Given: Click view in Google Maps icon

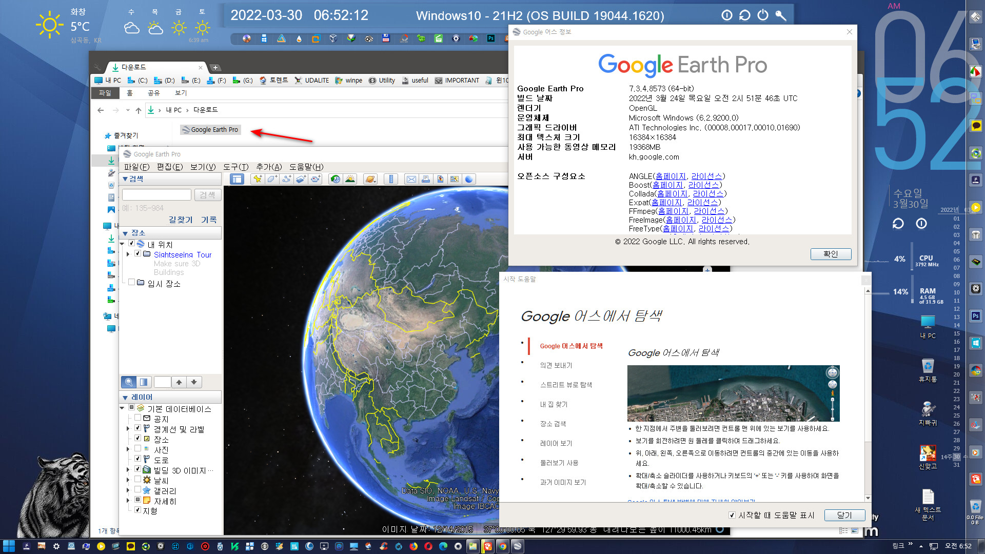Looking at the screenshot, I should point(455,179).
